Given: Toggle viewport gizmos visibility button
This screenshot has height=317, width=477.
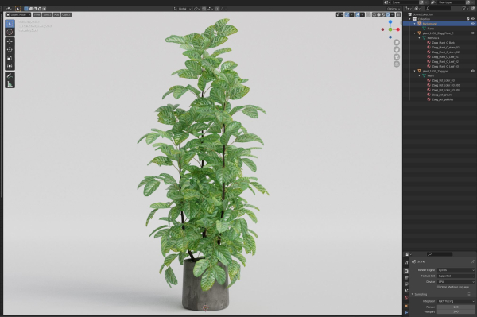Looking at the screenshot, I should pyautogui.click(x=347, y=14).
